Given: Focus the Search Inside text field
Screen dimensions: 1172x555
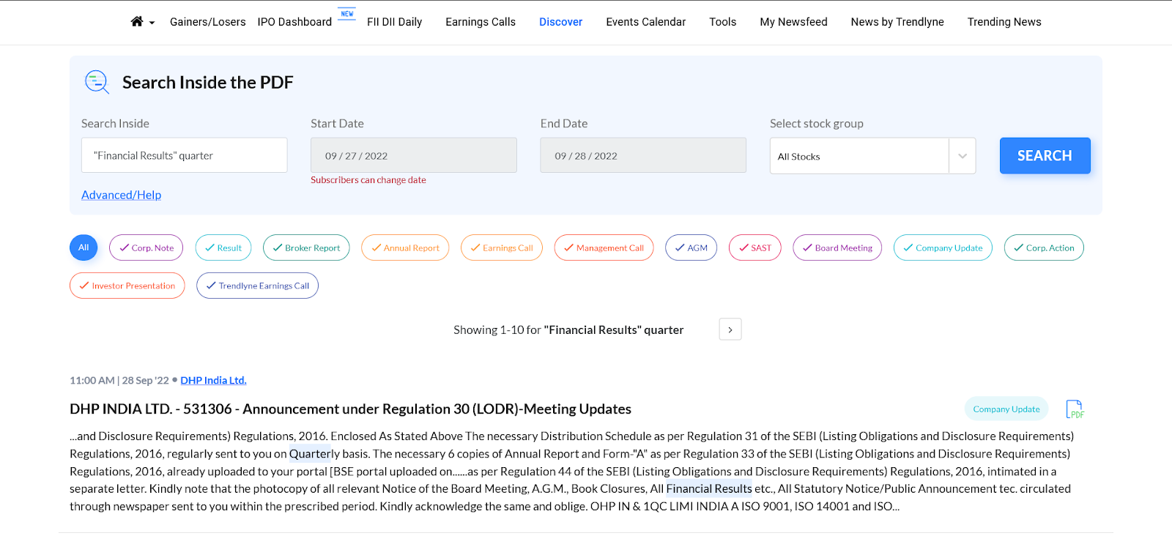Looking at the screenshot, I should click(x=185, y=155).
